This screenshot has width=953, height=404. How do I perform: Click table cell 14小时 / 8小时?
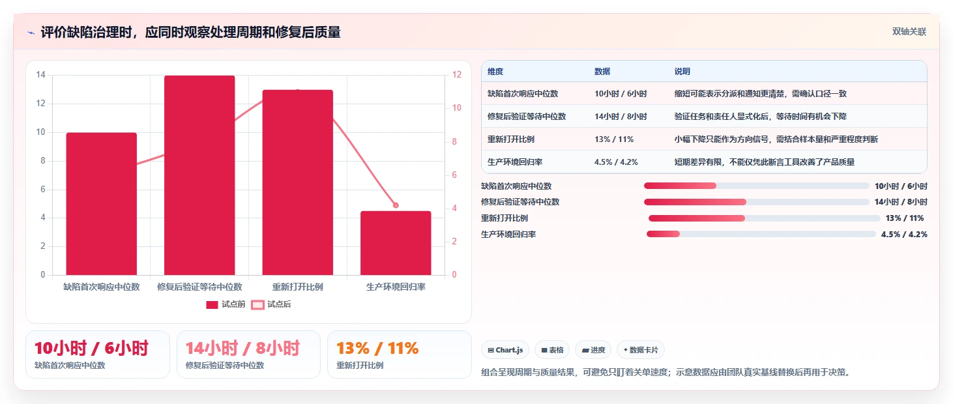point(621,117)
